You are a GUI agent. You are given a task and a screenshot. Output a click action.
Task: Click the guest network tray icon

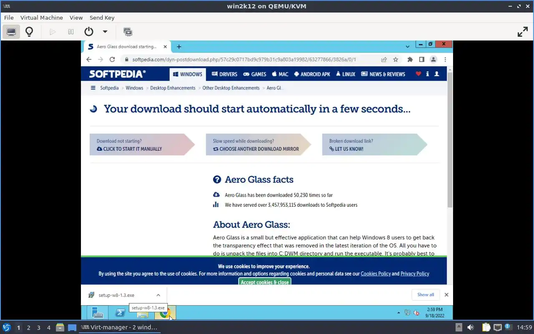click(408, 313)
